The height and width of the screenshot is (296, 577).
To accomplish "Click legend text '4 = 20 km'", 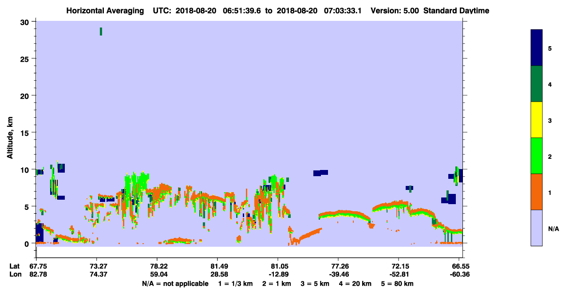I will click(355, 284).
